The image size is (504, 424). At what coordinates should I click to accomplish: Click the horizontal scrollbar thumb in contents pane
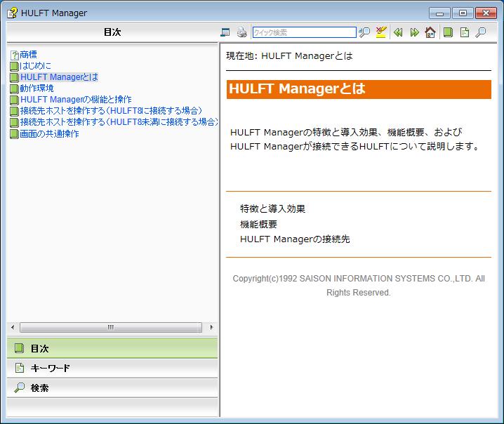click(x=111, y=327)
